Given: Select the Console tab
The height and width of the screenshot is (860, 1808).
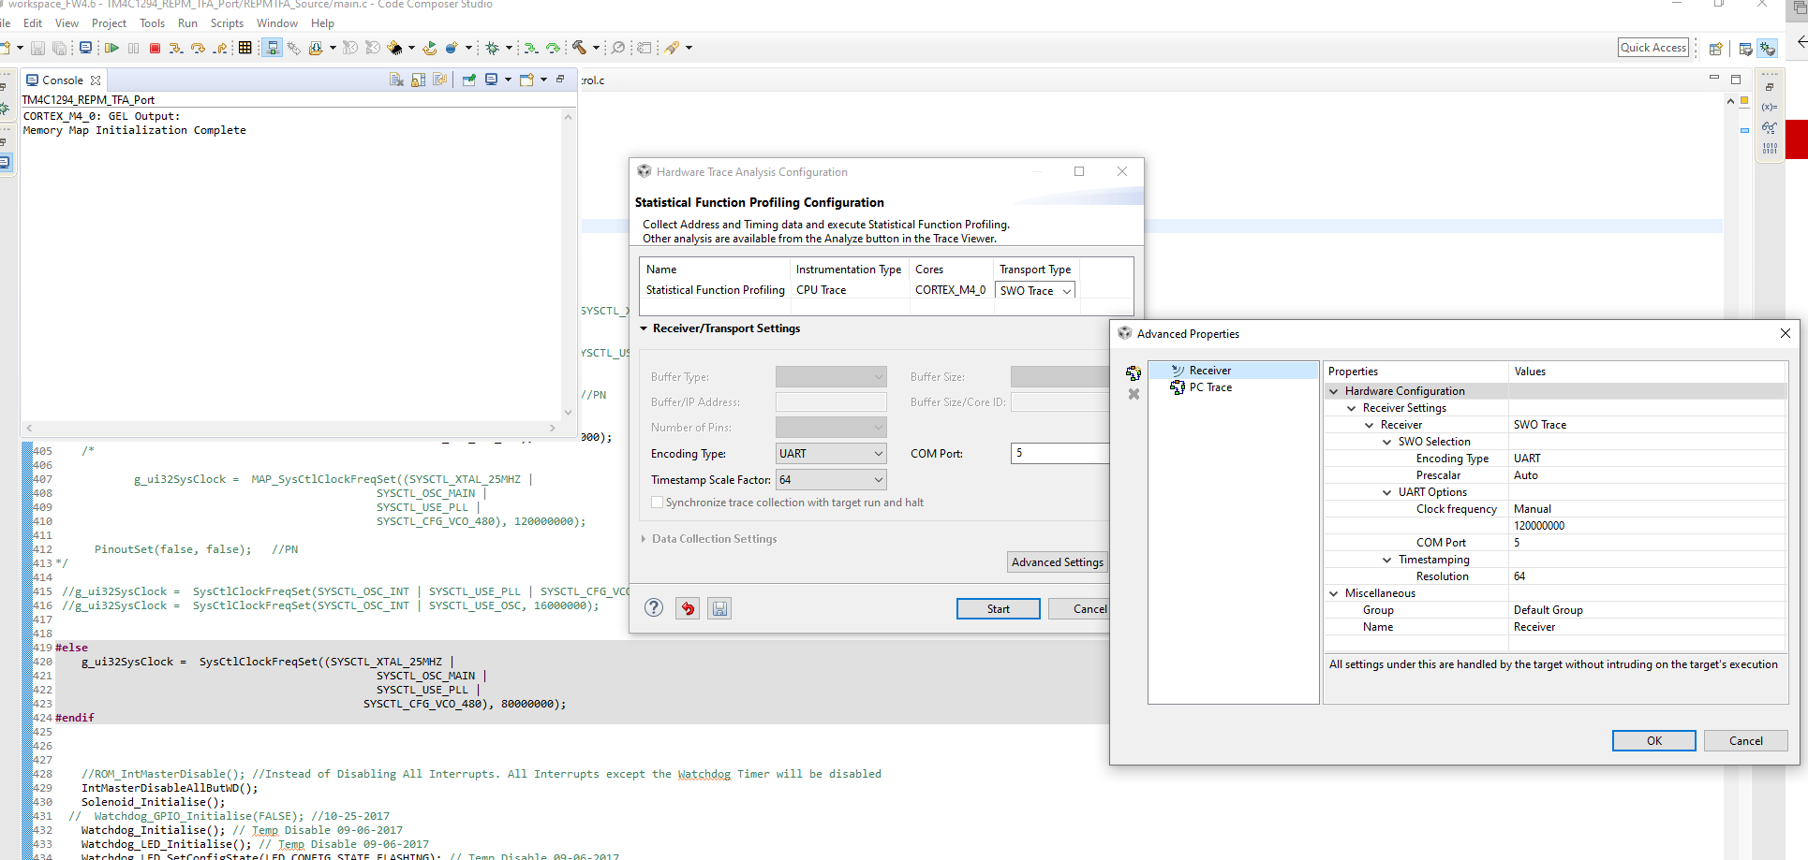Looking at the screenshot, I should (63, 80).
